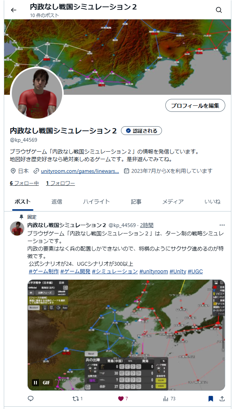Open search with the magnifier icon
The height and width of the screenshot is (409, 234).
click(x=219, y=10)
